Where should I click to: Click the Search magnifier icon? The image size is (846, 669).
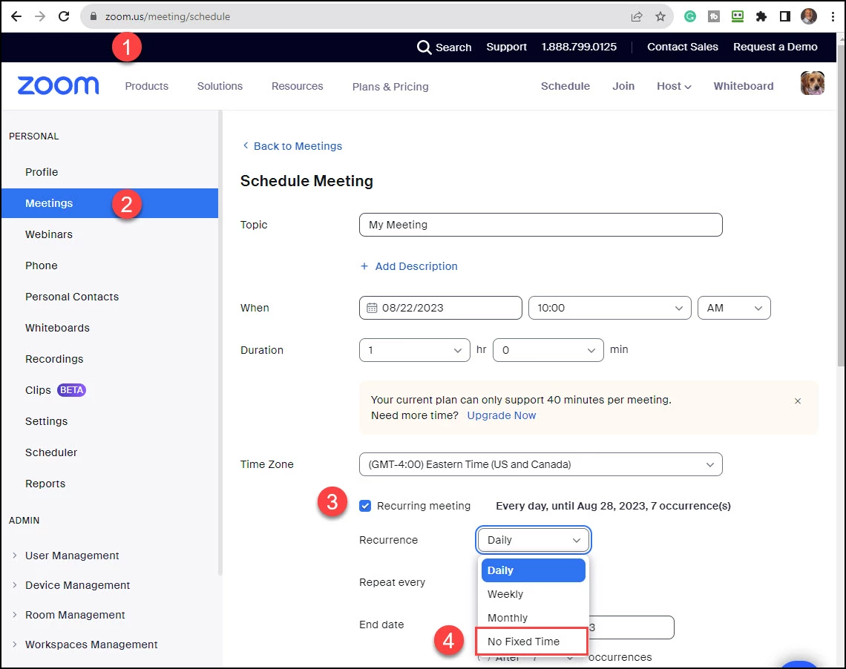point(424,47)
